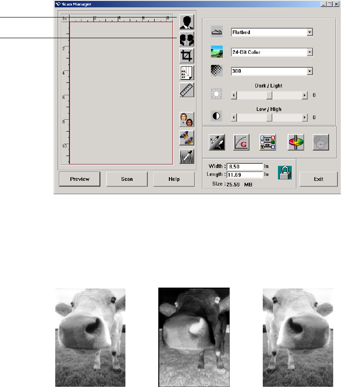
Task: Open the color balance CMY/RGB icon
Action: [268, 142]
